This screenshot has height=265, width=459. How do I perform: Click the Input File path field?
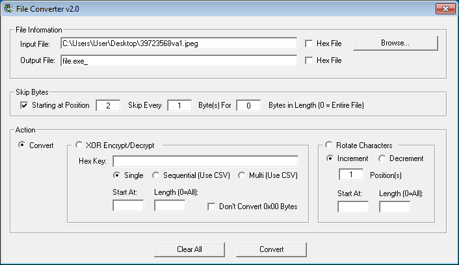click(178, 44)
